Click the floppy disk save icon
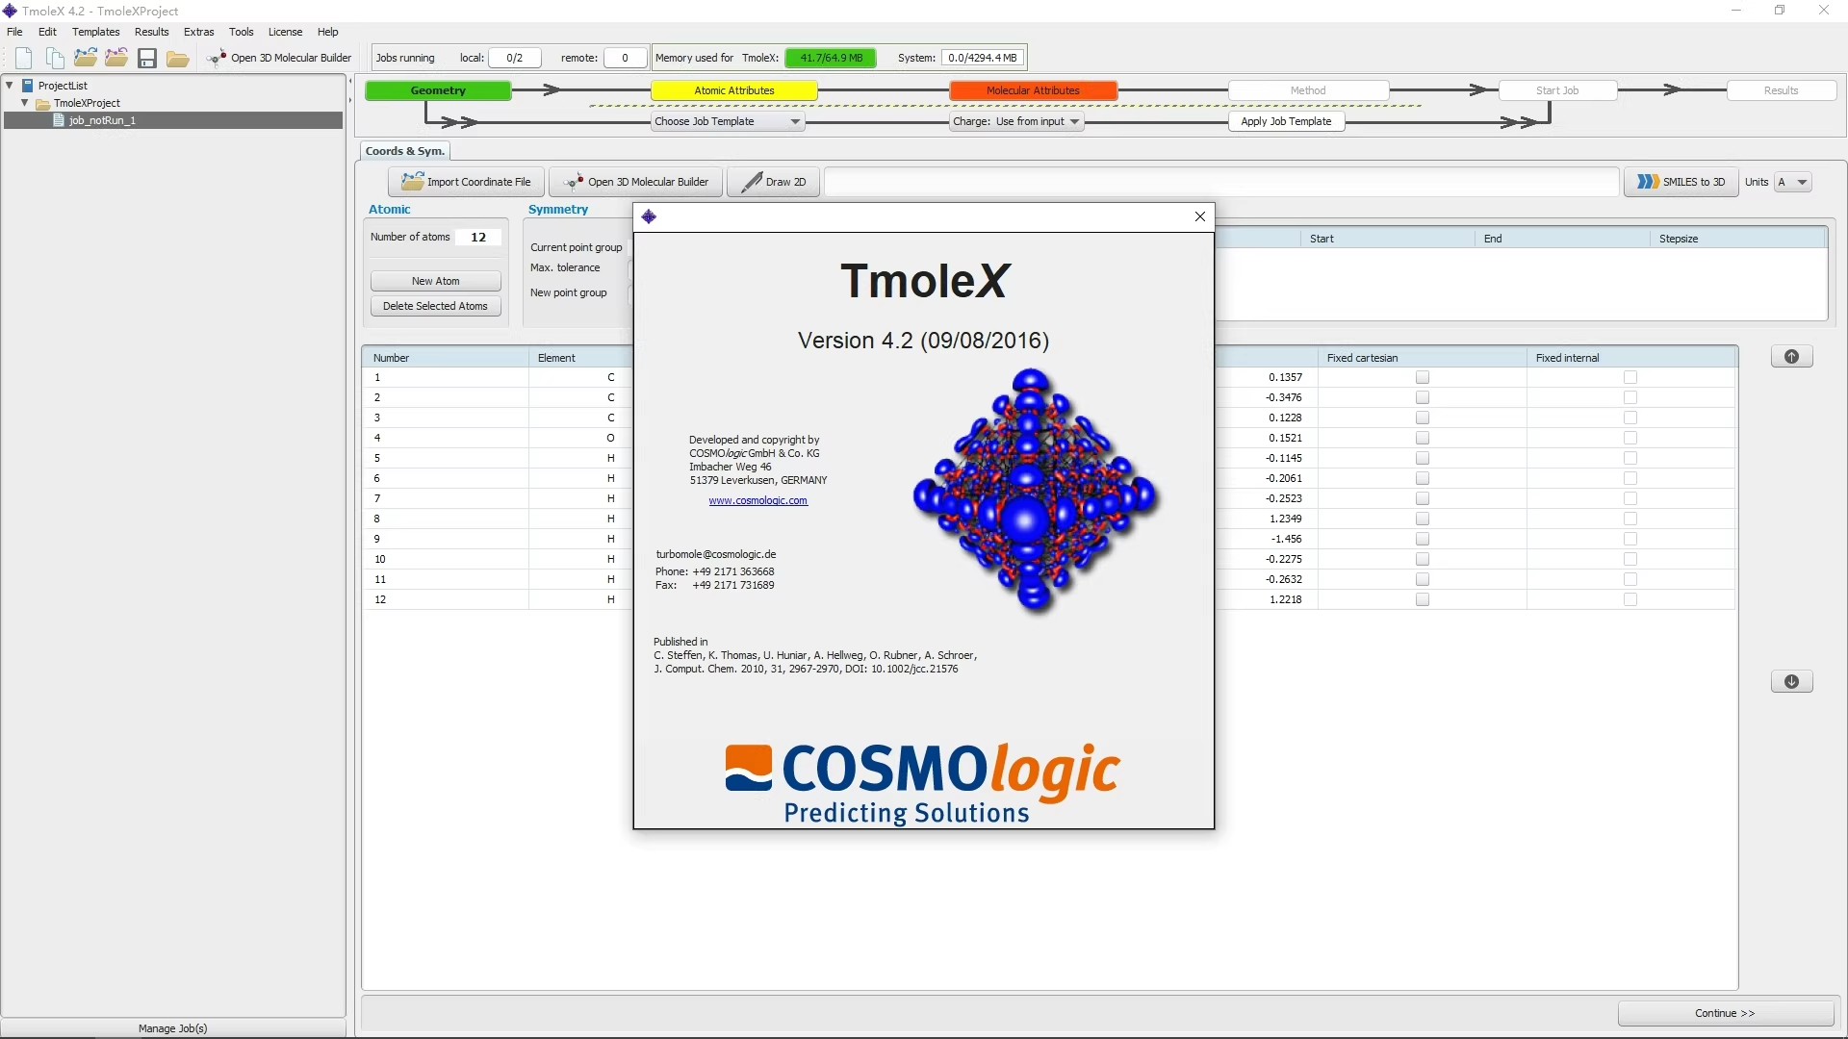This screenshot has width=1848, height=1039. tap(147, 58)
